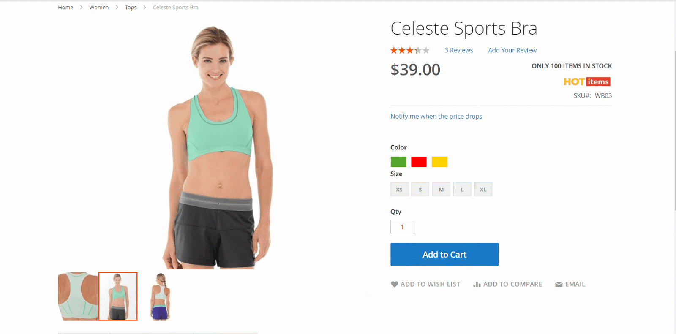Navigate to Home breadcrumb
This screenshot has height=334, width=676.
coord(65,8)
